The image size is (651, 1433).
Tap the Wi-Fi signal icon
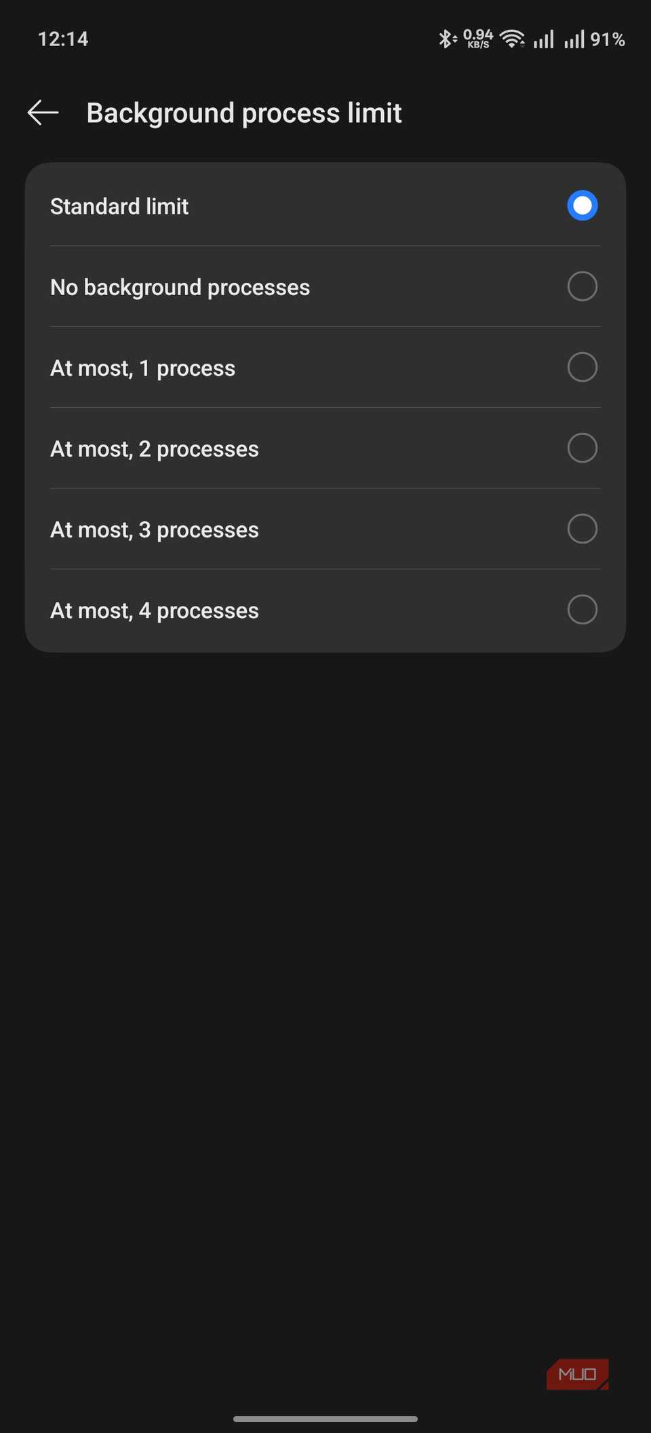click(512, 39)
